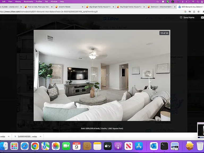The width and height of the screenshot is (204, 153).
Task: Open the Bookmarks menu
Action: click(28, 2)
